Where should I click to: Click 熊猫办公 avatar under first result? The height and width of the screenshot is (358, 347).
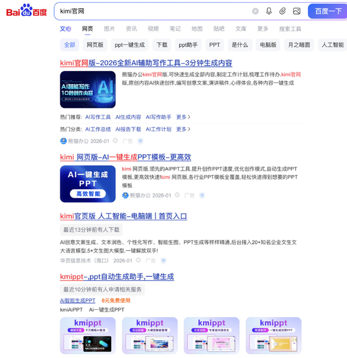pos(63,141)
